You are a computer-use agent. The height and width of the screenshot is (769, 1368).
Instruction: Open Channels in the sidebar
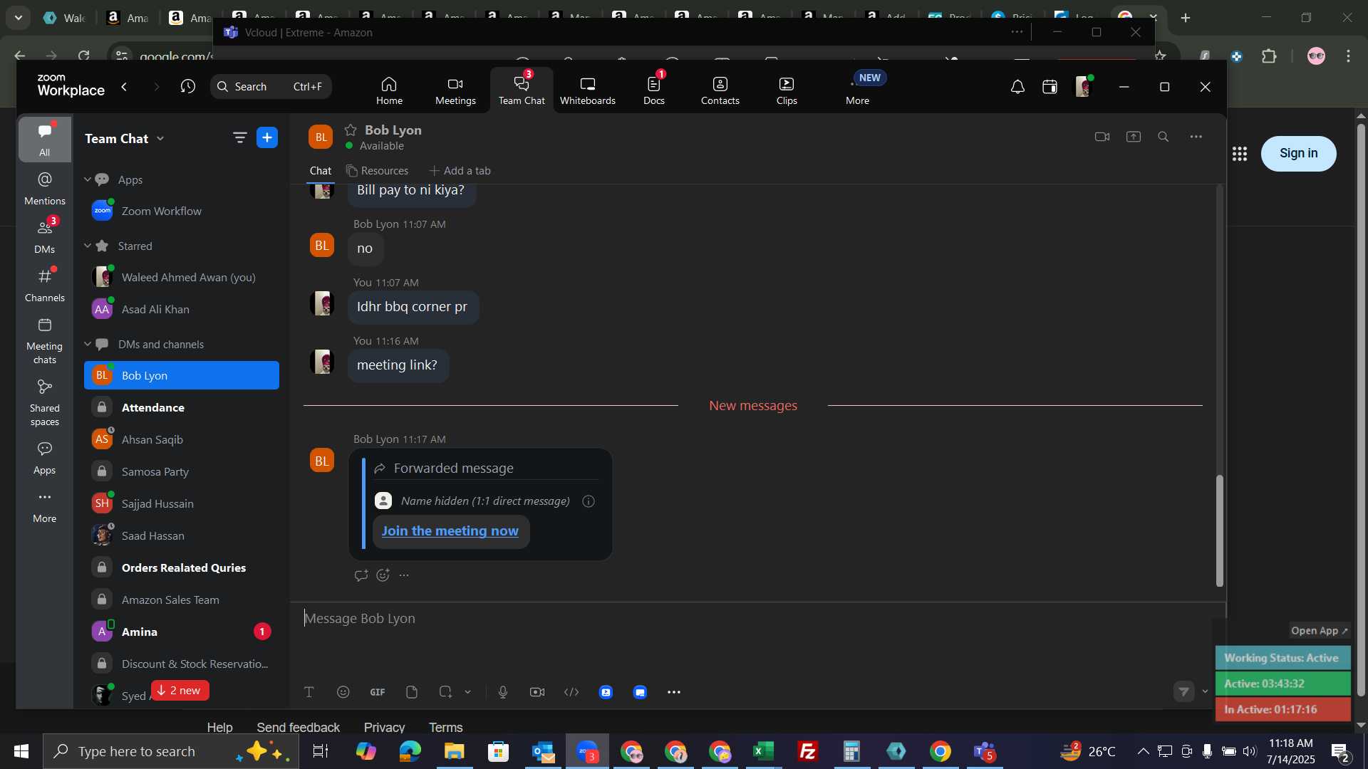[x=44, y=286]
